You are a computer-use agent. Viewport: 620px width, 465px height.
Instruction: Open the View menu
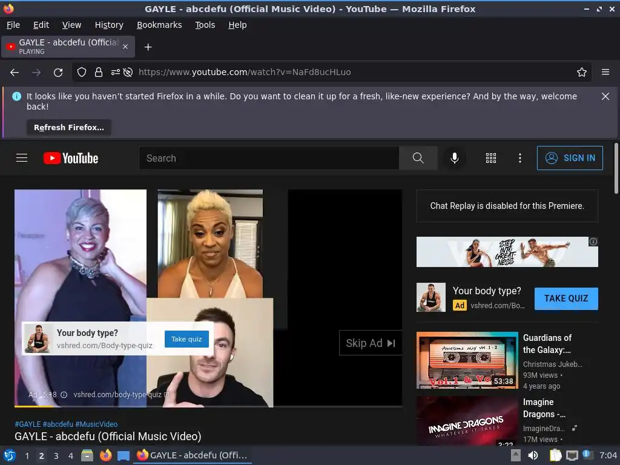71,25
